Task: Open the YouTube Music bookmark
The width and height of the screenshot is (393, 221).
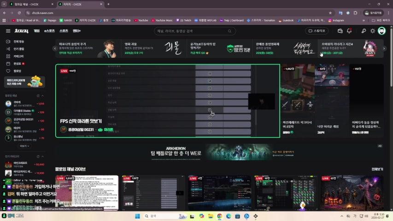Action: (x=162, y=20)
